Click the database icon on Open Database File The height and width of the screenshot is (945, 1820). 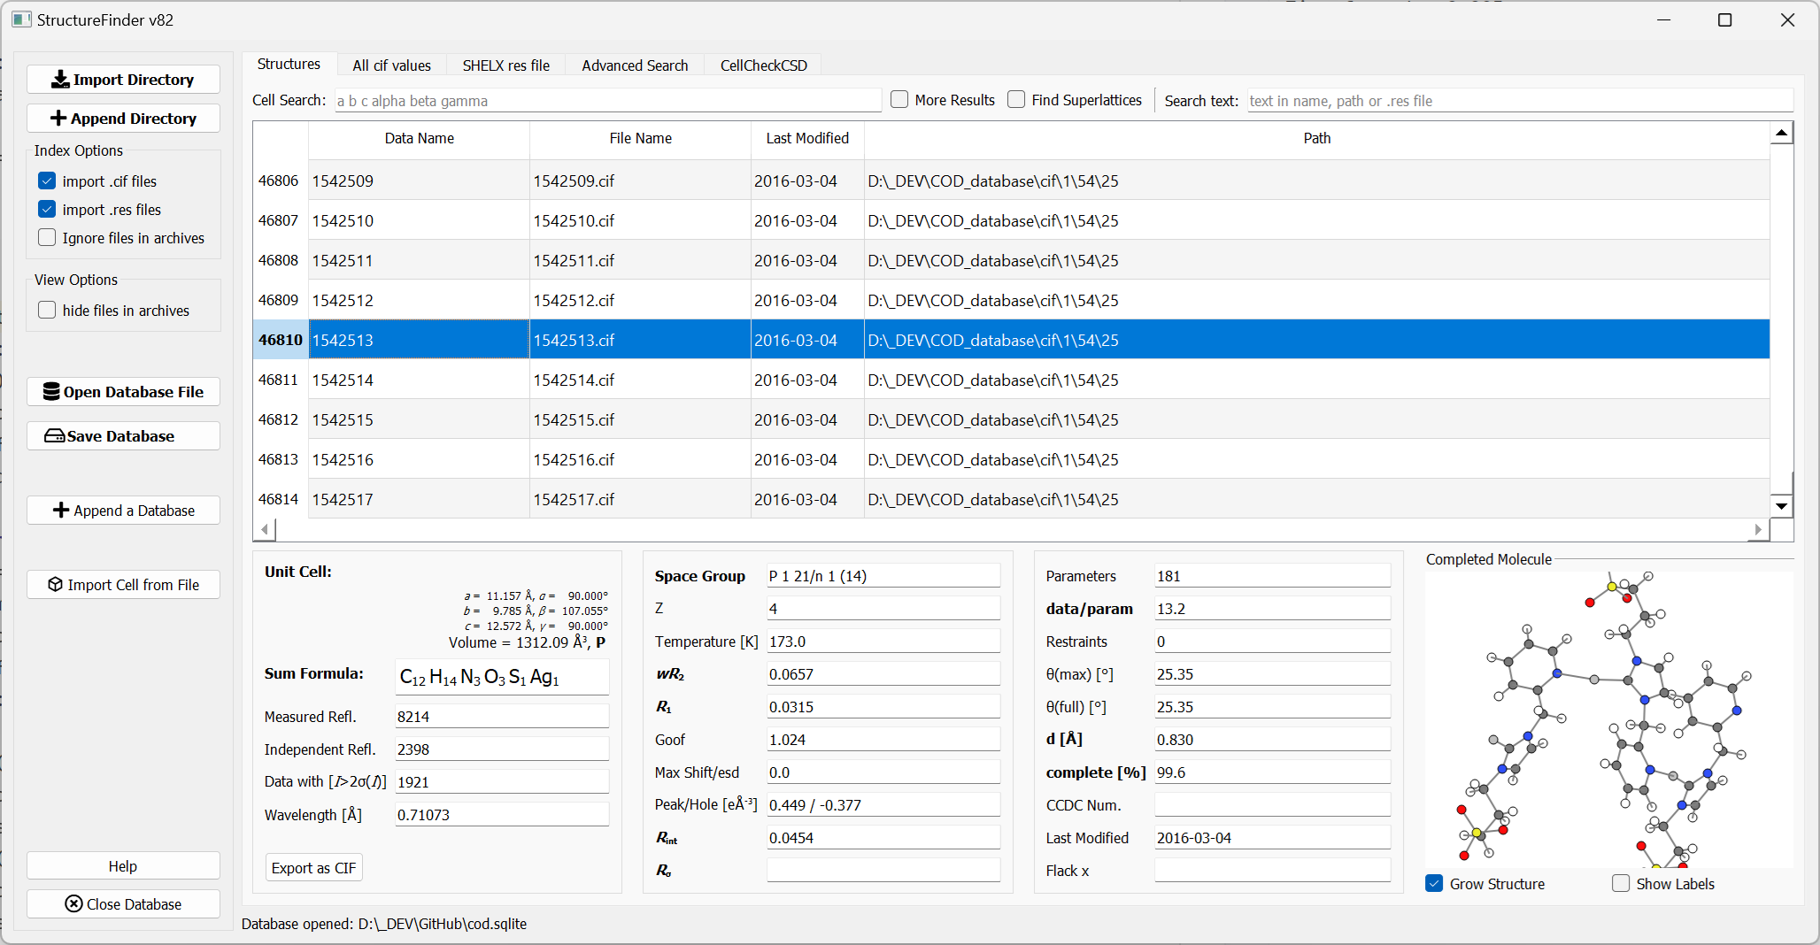pyautogui.click(x=53, y=391)
